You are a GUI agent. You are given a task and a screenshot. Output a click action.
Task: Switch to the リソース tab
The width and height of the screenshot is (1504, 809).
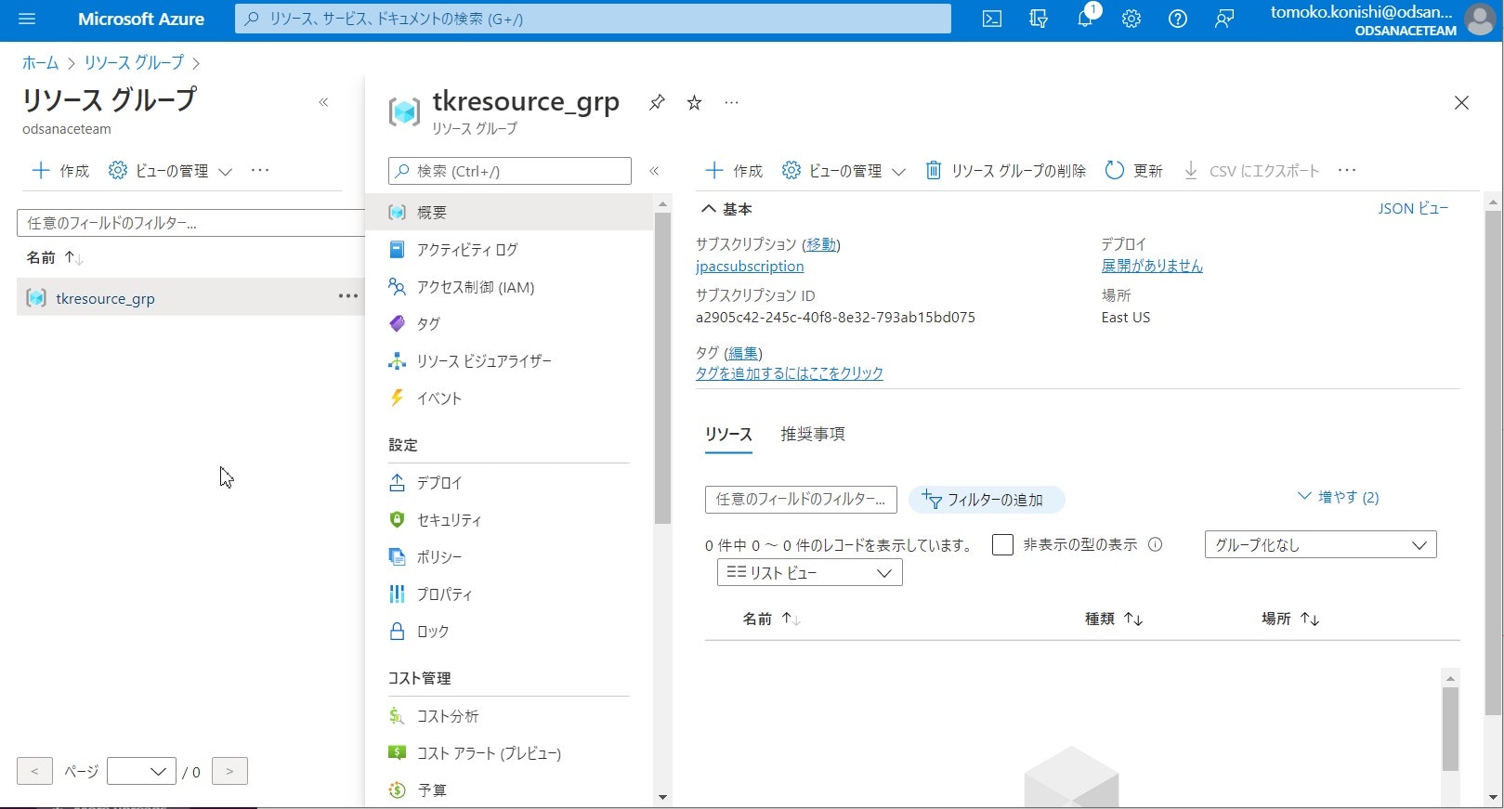pyautogui.click(x=728, y=434)
